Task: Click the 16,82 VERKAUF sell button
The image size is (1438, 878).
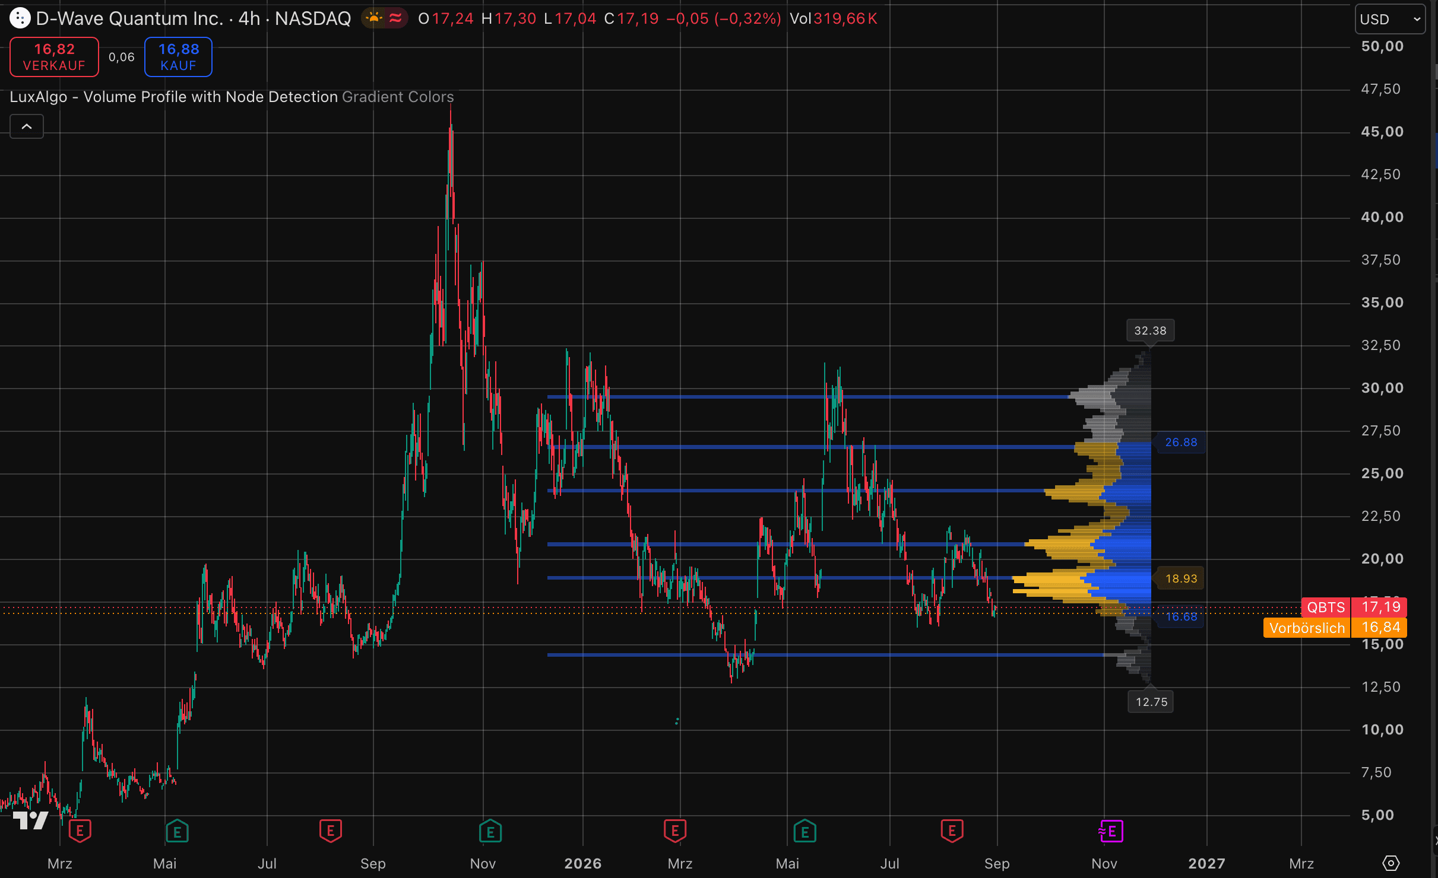Action: tap(54, 57)
